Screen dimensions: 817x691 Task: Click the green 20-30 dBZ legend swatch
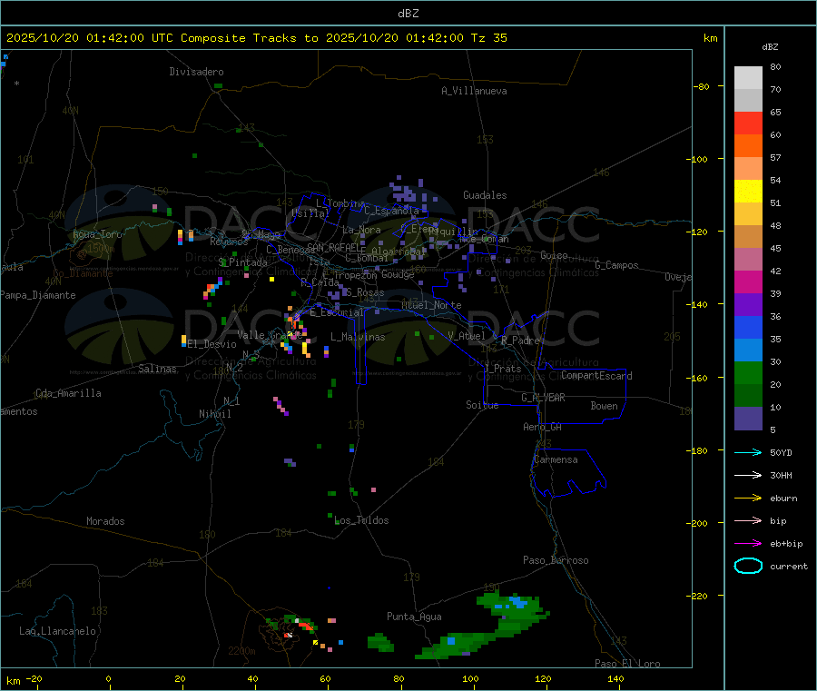point(748,372)
